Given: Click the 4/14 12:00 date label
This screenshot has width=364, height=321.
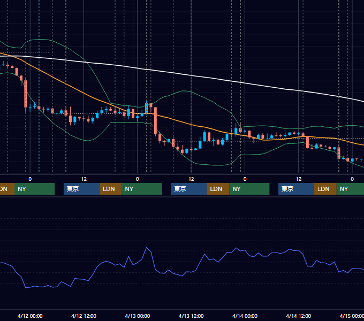Looking at the screenshot, I should coord(299,316).
